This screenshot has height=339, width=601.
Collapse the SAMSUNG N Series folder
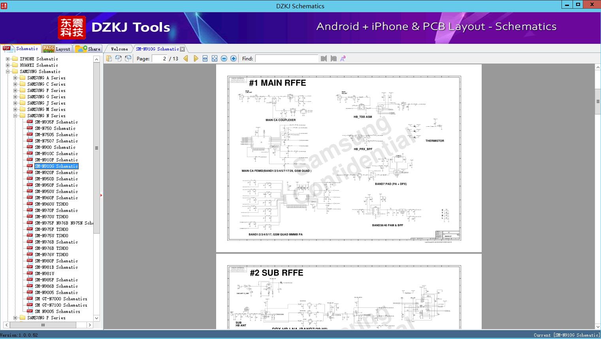click(15, 116)
